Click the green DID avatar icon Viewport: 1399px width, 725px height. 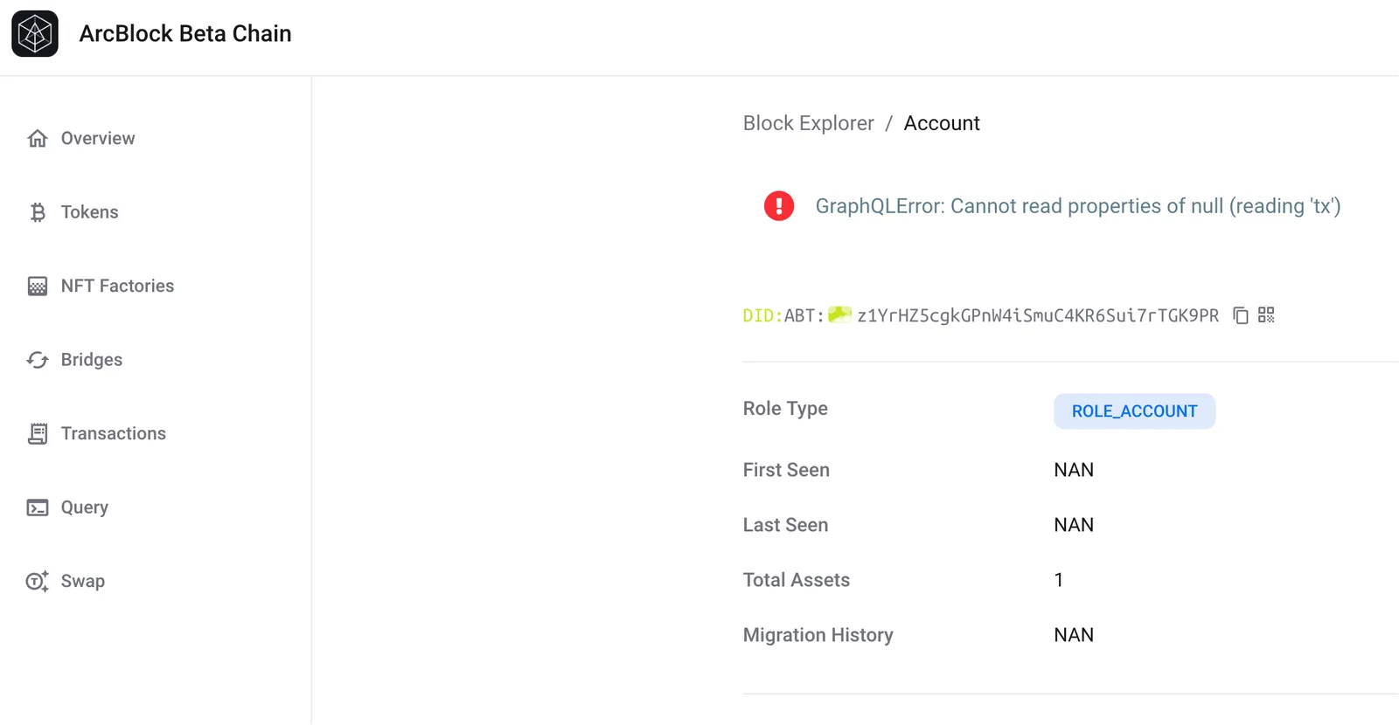(x=839, y=314)
